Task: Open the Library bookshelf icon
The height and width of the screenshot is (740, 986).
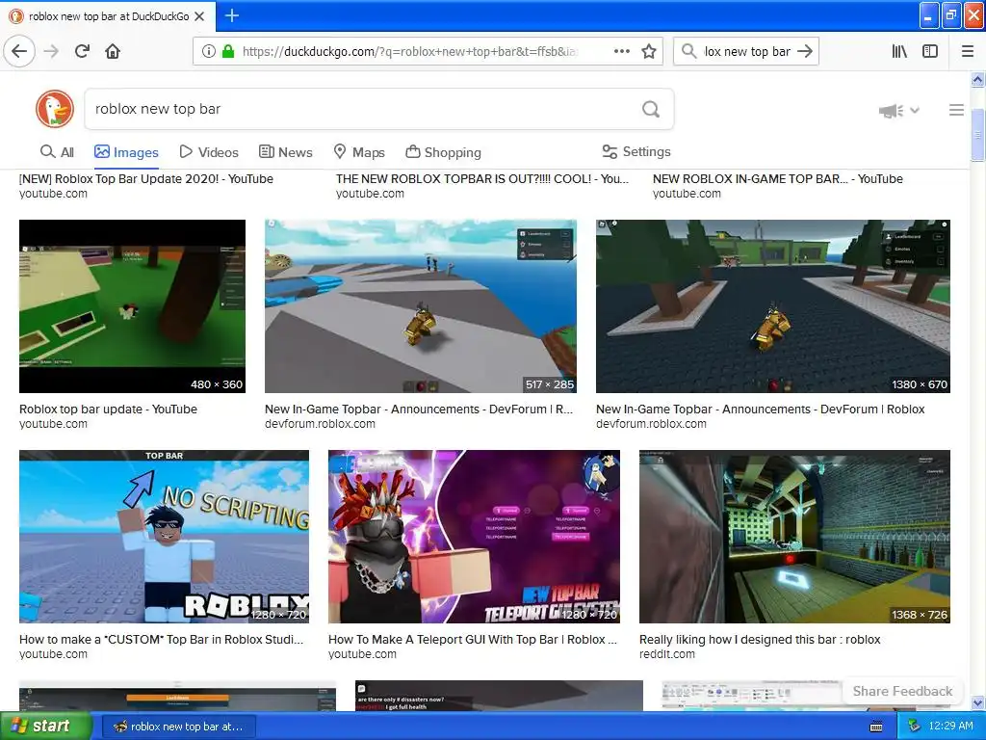Action: [900, 51]
